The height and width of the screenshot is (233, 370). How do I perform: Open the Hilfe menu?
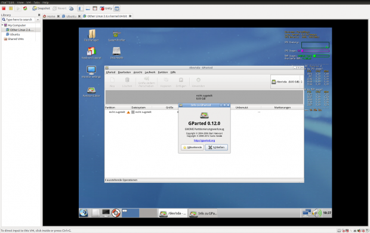173,72
